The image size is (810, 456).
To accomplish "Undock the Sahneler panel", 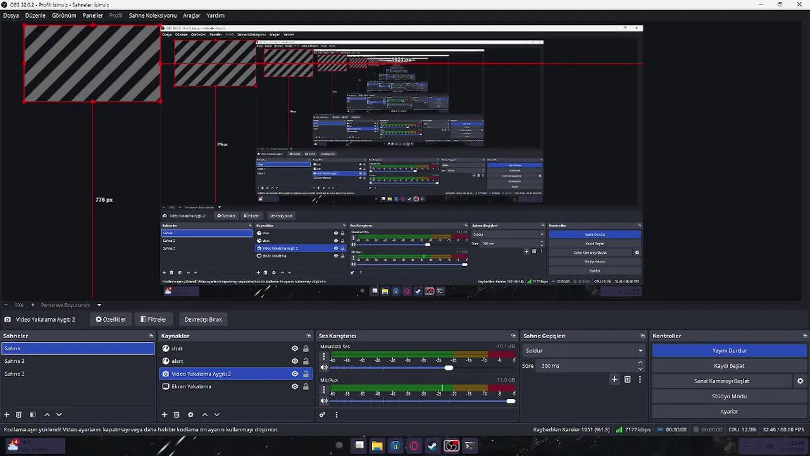I will click(151, 336).
